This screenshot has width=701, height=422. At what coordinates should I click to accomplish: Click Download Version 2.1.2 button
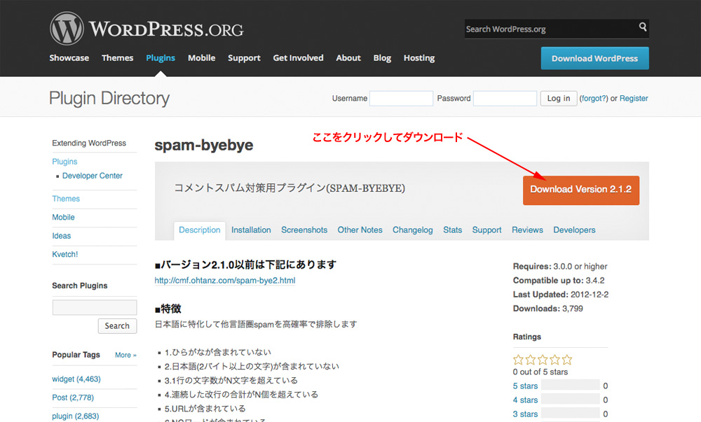point(580,190)
